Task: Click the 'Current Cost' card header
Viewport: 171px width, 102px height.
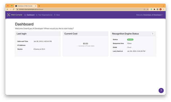Action: pos(85,34)
